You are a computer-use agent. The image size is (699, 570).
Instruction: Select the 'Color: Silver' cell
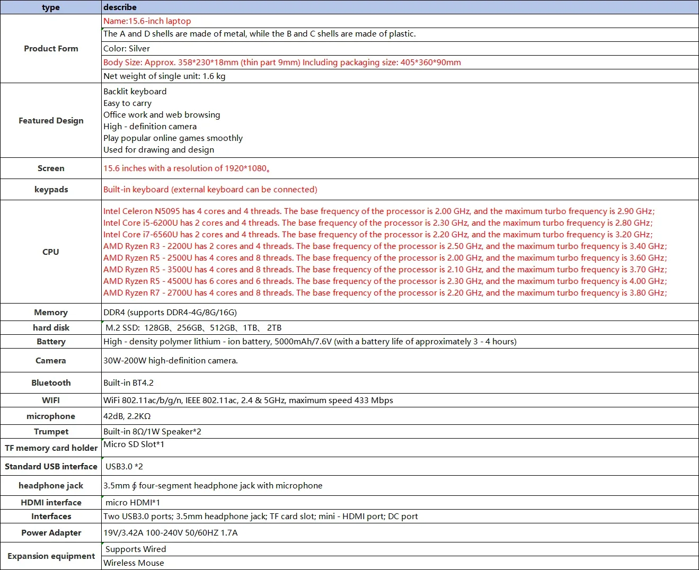point(400,48)
